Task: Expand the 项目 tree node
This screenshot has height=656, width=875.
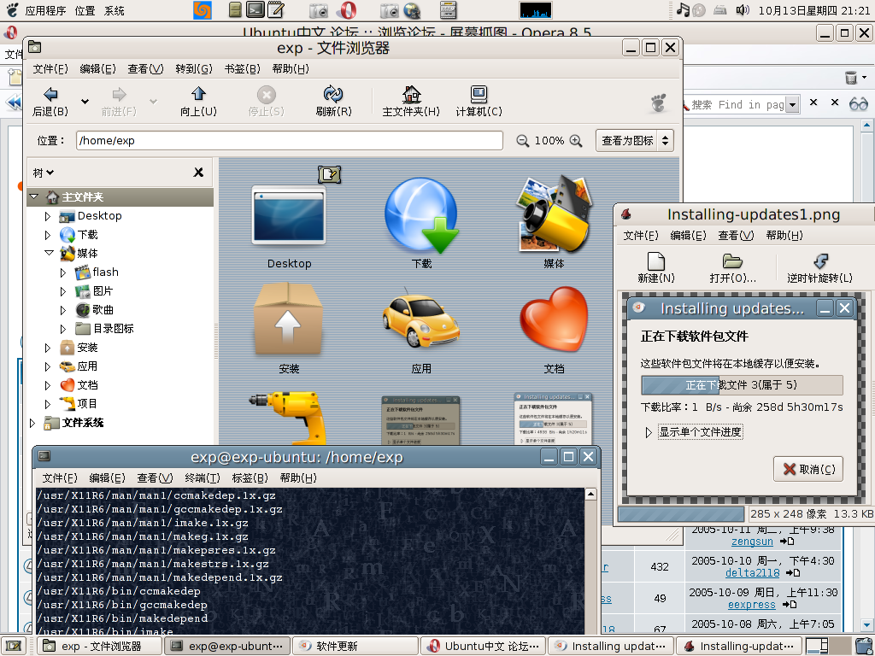Action: point(48,403)
